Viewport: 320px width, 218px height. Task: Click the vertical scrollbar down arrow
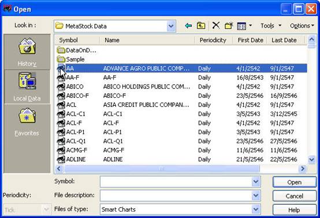tap(311, 159)
